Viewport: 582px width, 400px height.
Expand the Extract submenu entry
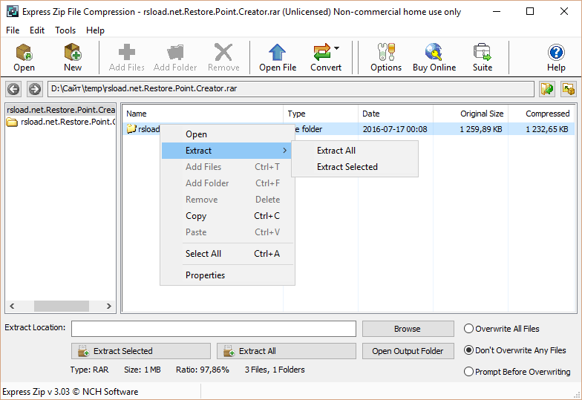[226, 151]
